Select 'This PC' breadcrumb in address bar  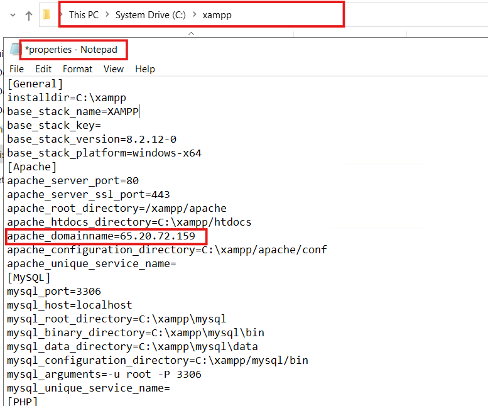84,15
